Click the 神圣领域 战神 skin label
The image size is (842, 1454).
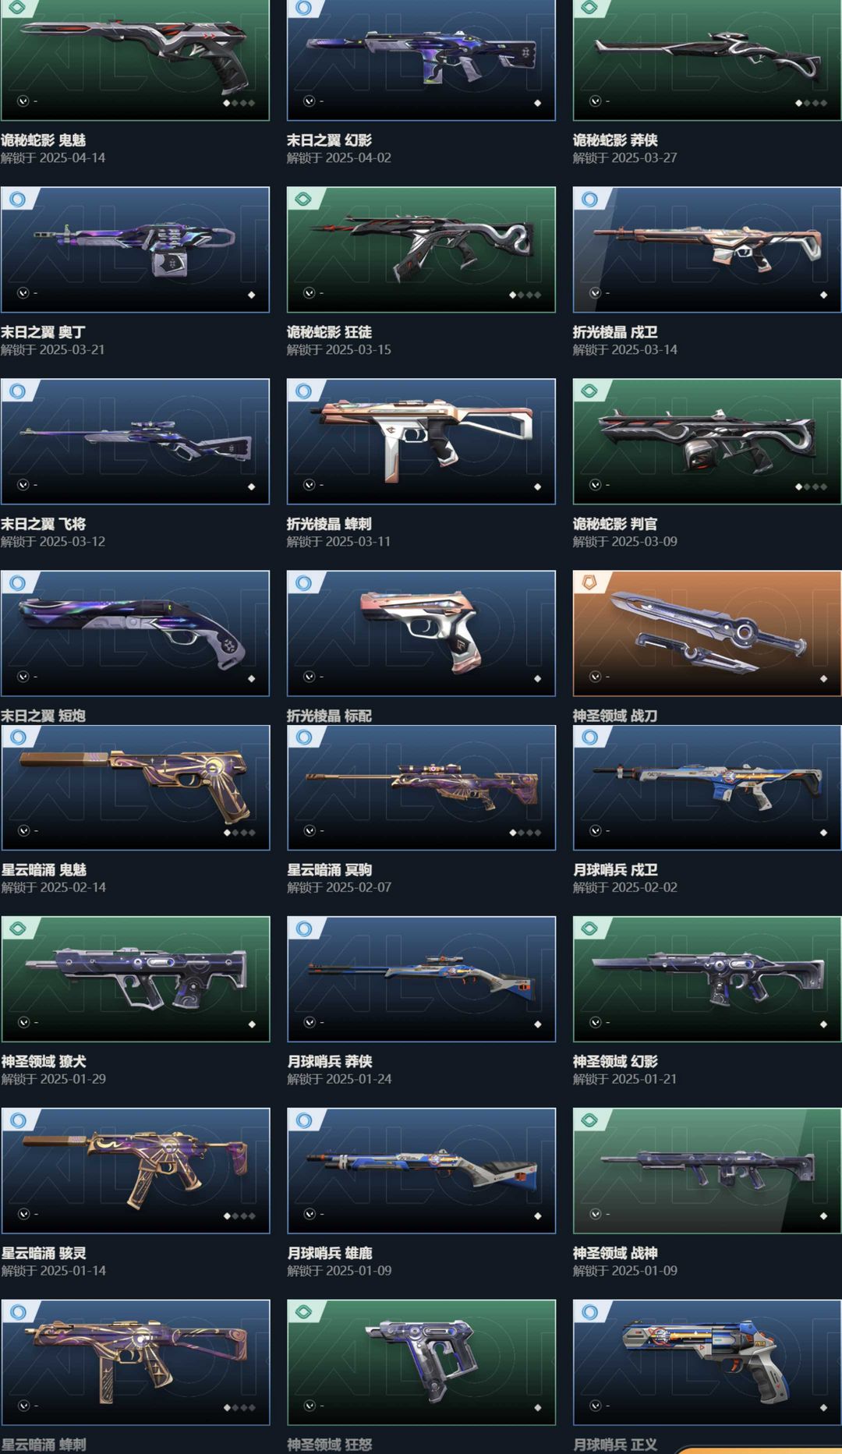pos(615,1253)
